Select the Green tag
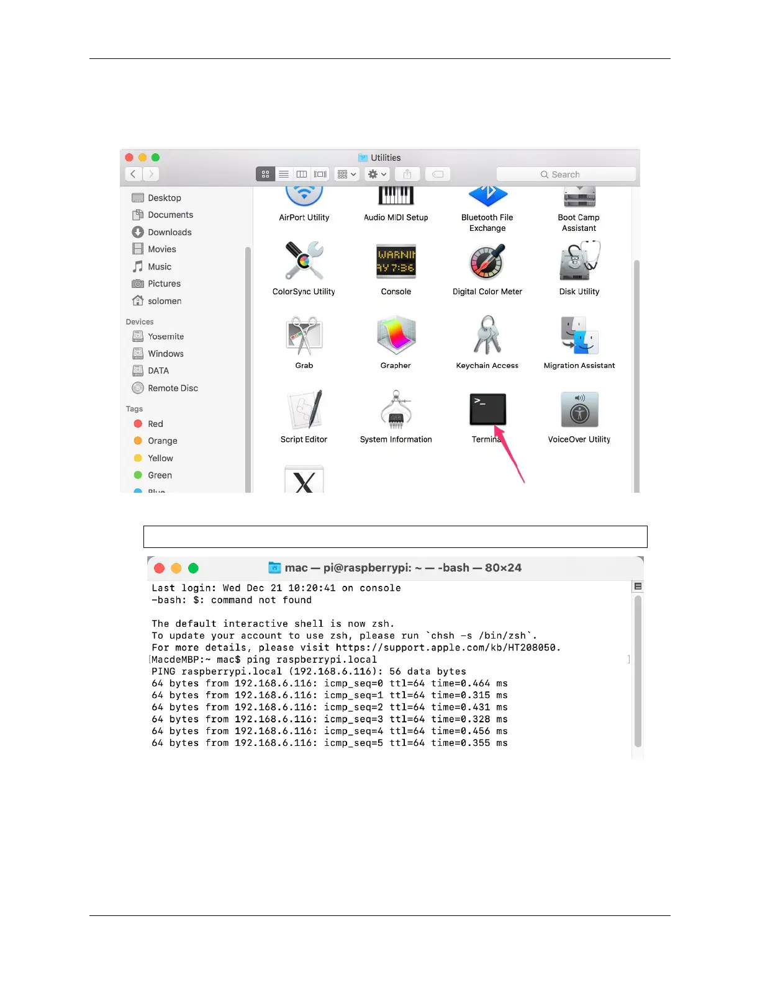Image resolution: width=760 pixels, height=983 pixels. pos(153,475)
